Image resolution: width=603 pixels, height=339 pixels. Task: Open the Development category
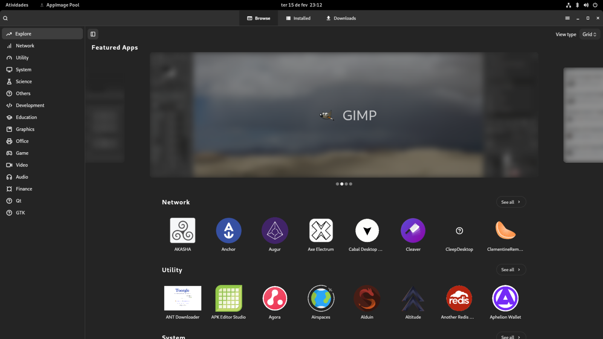30,105
